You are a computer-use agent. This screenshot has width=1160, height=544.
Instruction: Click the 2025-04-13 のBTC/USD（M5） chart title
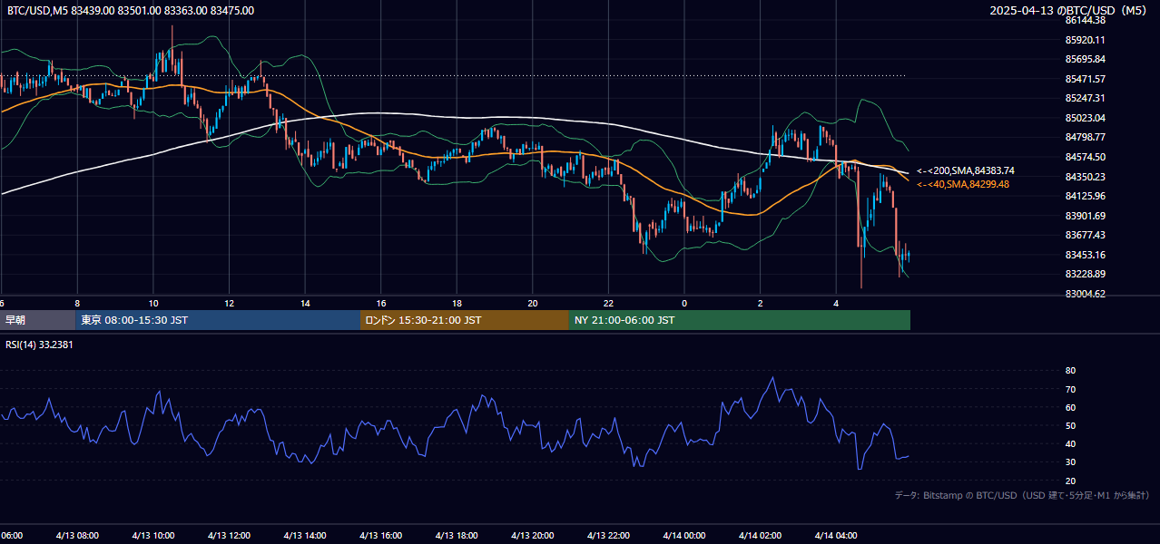[x=1069, y=11]
